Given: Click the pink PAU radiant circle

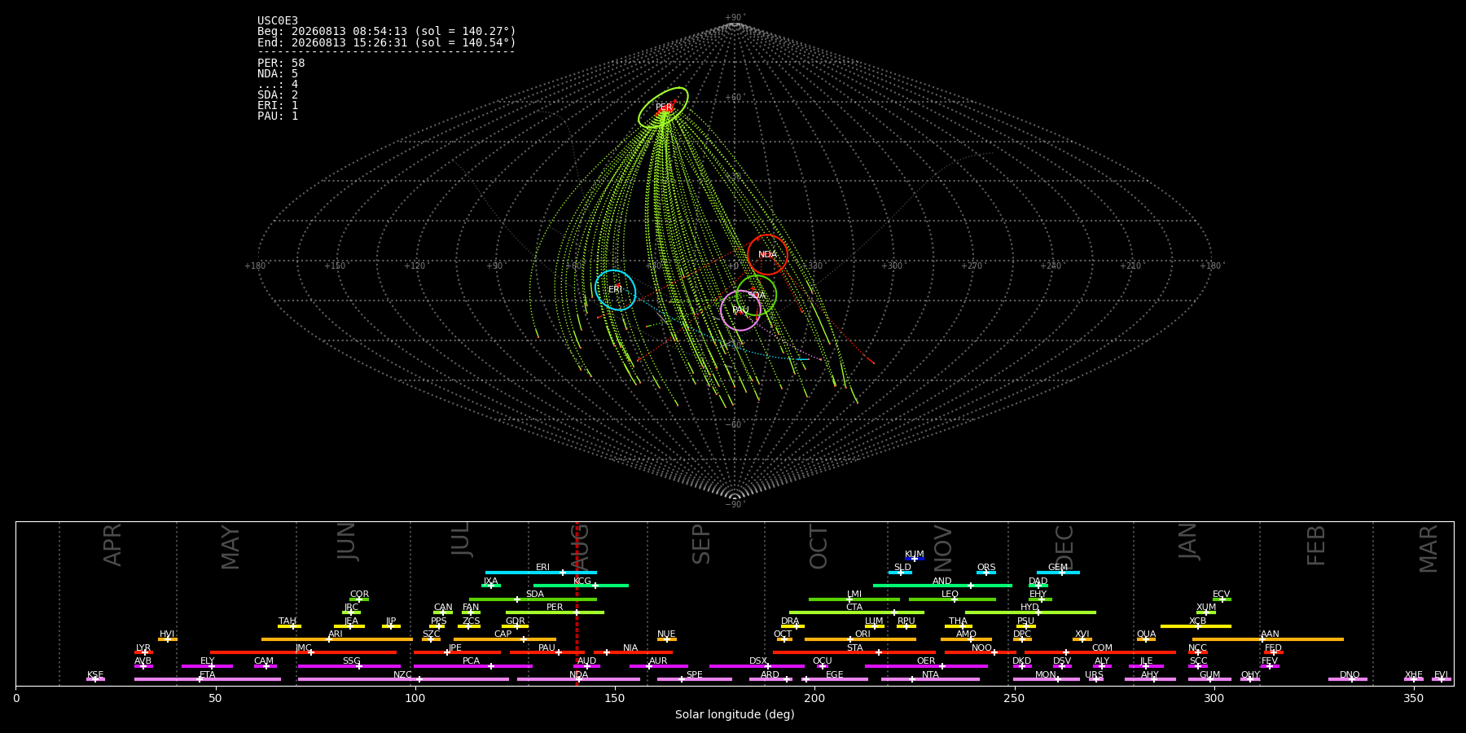Looking at the screenshot, I should [740, 310].
